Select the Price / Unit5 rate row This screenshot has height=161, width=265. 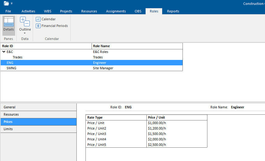click(146, 145)
